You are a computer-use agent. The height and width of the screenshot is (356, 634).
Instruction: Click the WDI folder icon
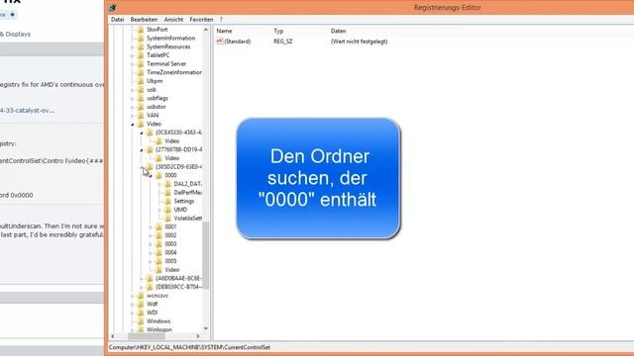pyautogui.click(x=141, y=312)
